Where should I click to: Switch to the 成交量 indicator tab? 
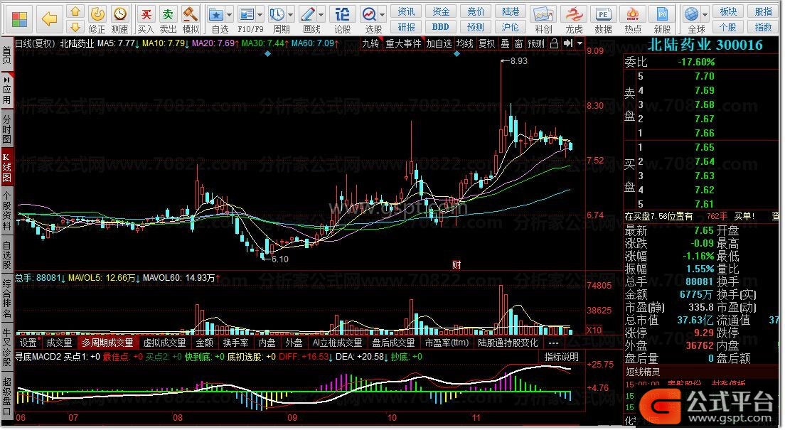(x=59, y=343)
